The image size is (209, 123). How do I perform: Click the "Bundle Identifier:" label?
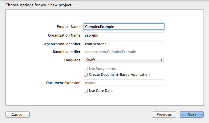(x=67, y=52)
